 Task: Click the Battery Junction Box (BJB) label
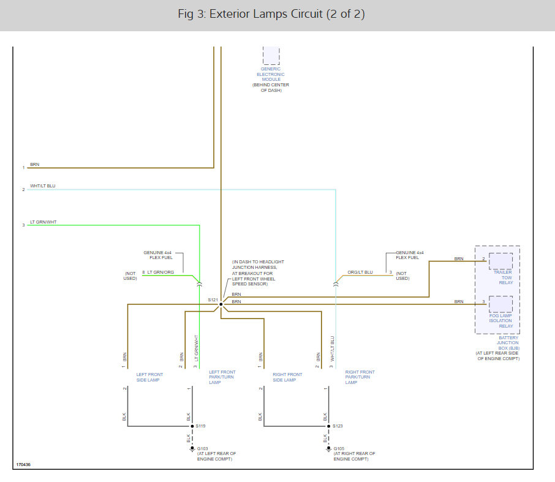(508, 343)
